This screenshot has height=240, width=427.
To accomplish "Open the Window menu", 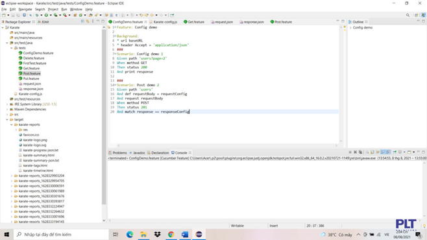I will coord(76,9).
